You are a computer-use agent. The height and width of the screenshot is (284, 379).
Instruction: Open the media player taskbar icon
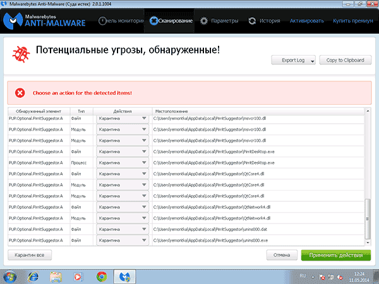coord(78,277)
